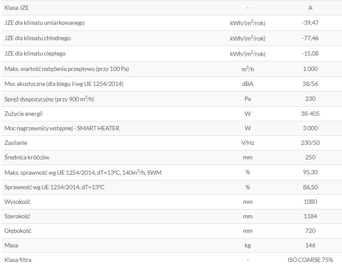Select JZE dla klimatu chłodnego label

(38, 38)
